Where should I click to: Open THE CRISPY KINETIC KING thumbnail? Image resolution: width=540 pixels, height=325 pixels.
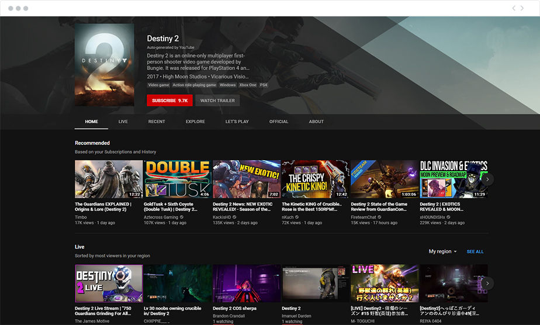pyautogui.click(x=316, y=179)
